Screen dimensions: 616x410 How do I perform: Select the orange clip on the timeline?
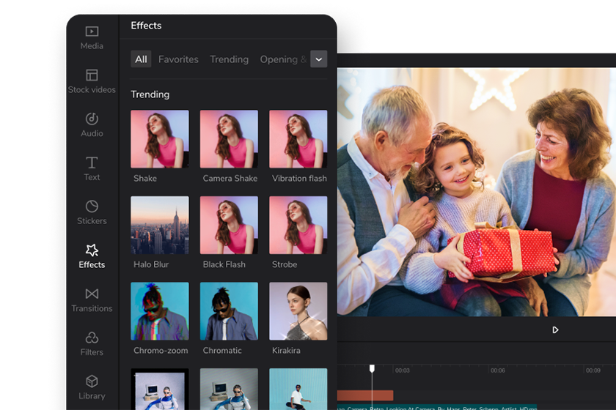tap(364, 395)
